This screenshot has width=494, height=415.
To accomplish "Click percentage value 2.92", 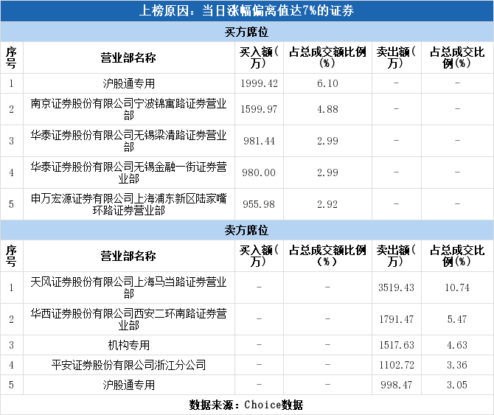I will coord(327,204).
